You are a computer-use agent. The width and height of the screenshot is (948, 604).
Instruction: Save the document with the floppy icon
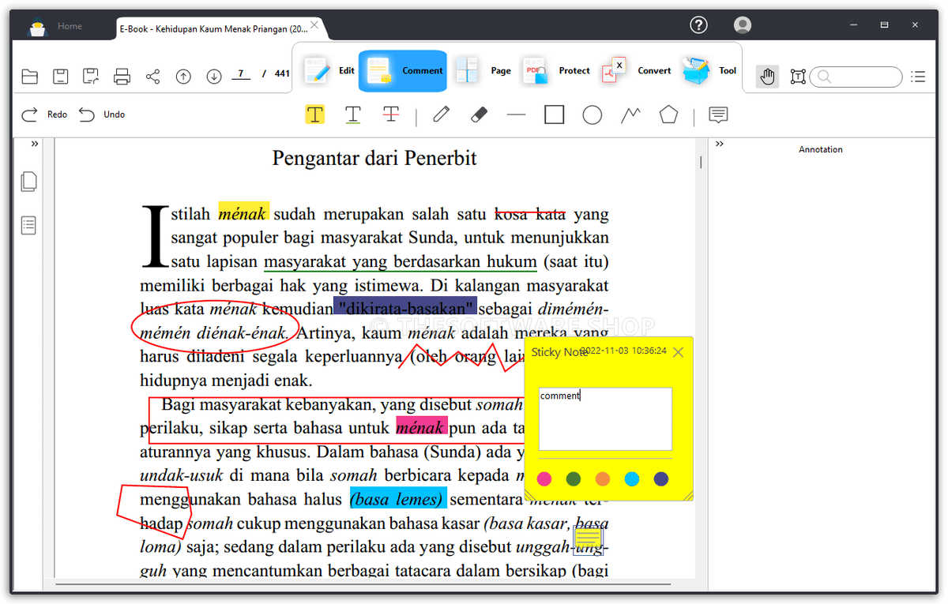point(60,77)
